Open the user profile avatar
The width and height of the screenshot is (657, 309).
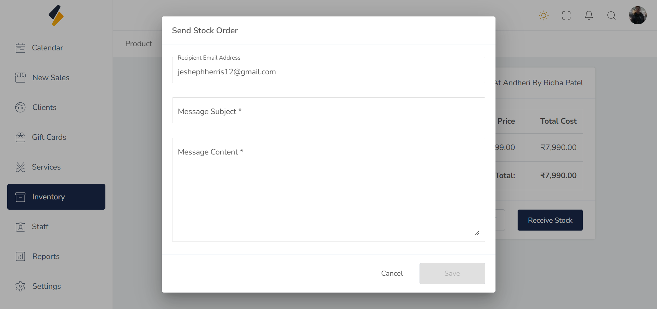pyautogui.click(x=637, y=15)
